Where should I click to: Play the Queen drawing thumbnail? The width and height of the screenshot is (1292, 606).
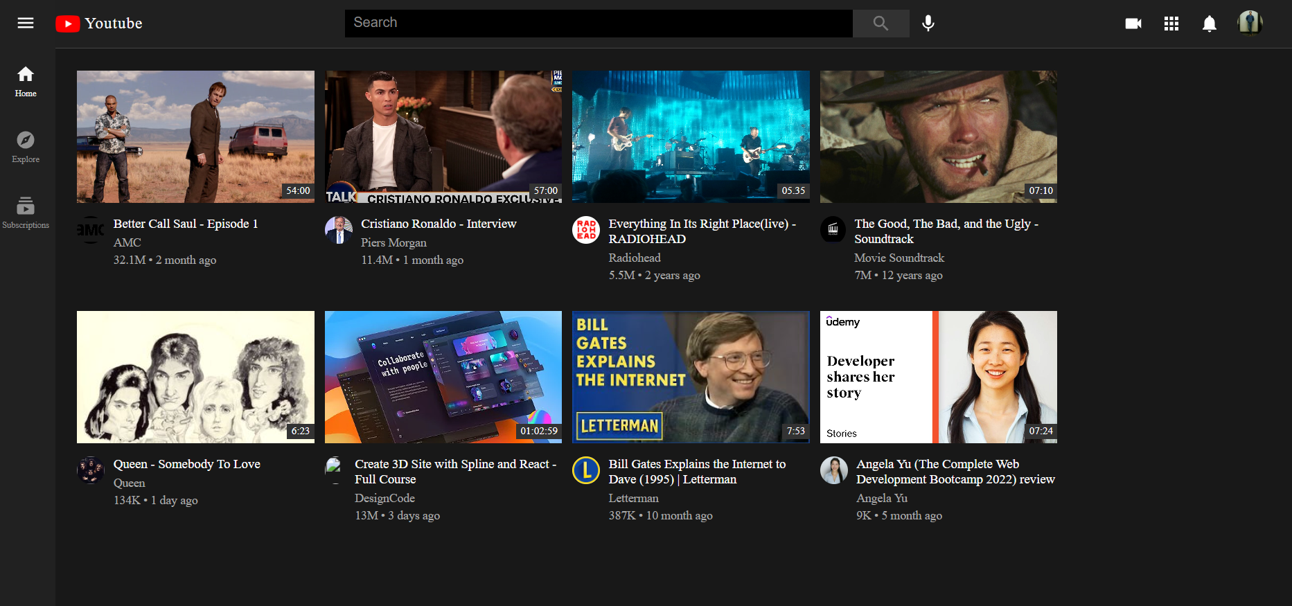(x=195, y=377)
